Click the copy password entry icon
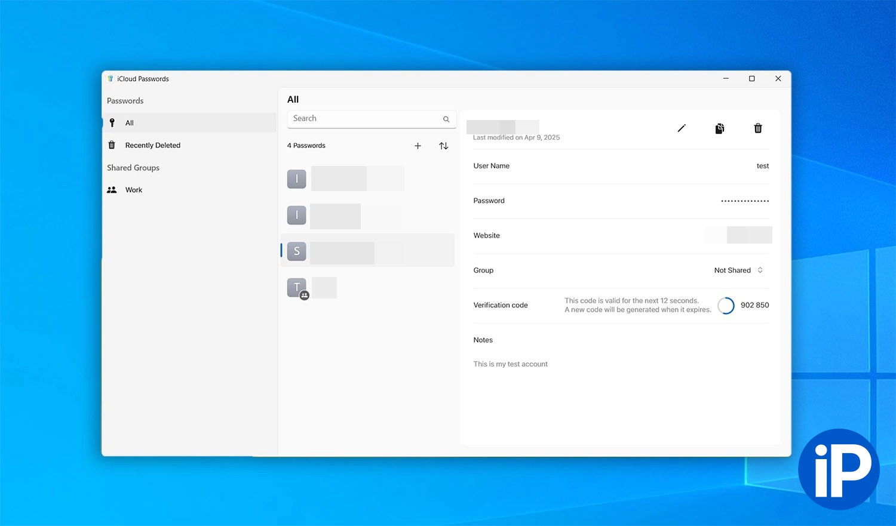Screen dimensions: 896x526 tap(720, 128)
